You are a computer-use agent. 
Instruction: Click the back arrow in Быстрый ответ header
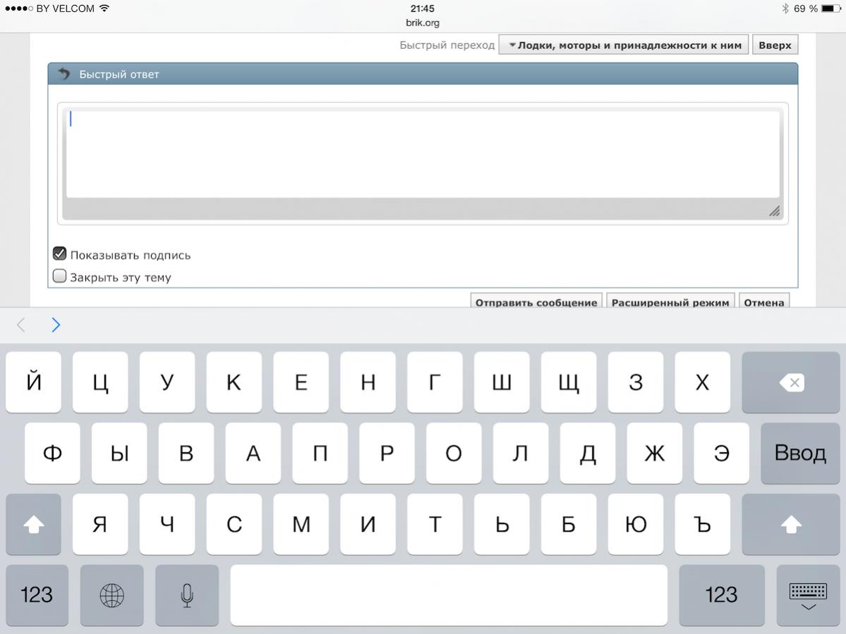click(x=64, y=74)
